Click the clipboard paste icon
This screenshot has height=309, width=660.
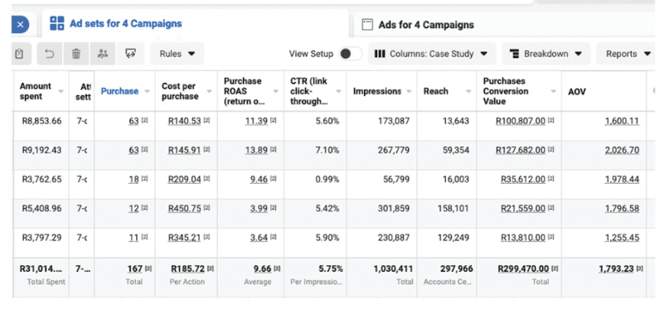[x=19, y=54]
